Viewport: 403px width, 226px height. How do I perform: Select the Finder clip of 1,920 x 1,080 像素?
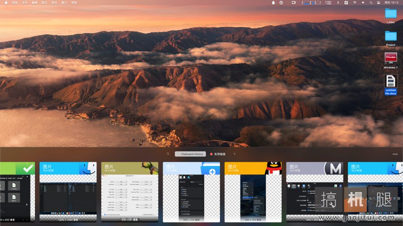(x=68, y=192)
